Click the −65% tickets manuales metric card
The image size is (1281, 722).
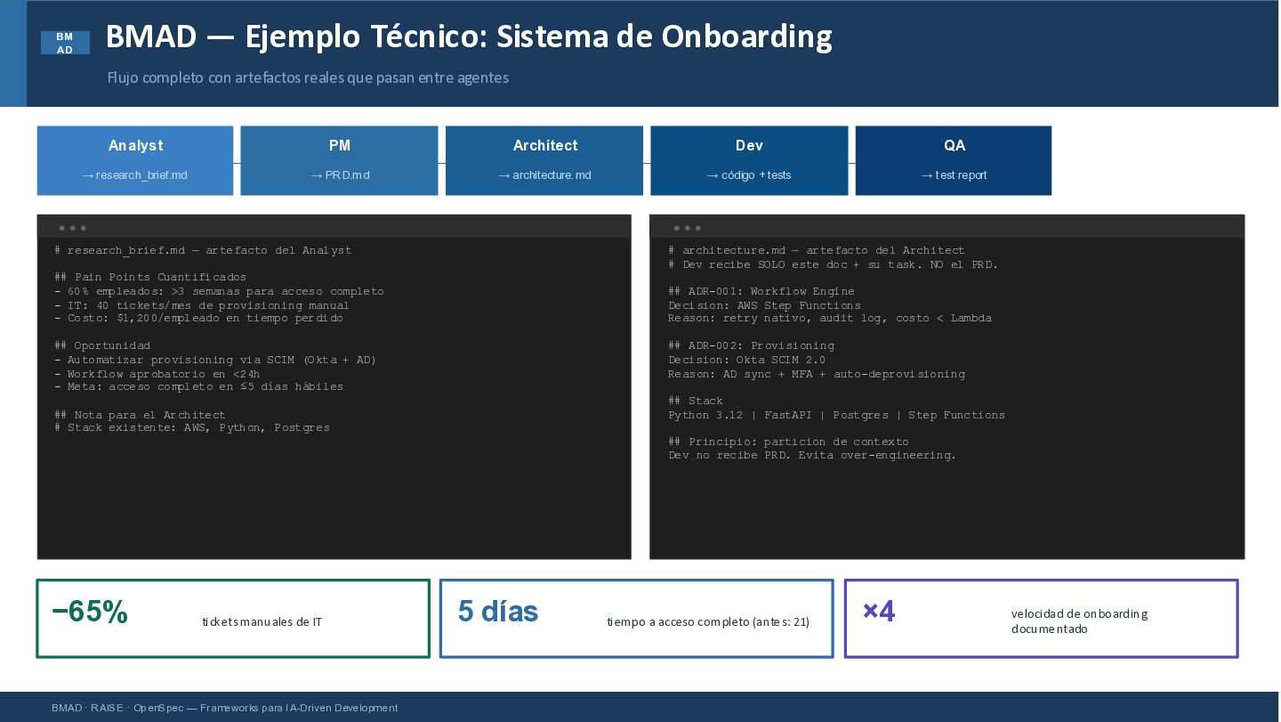[233, 619]
